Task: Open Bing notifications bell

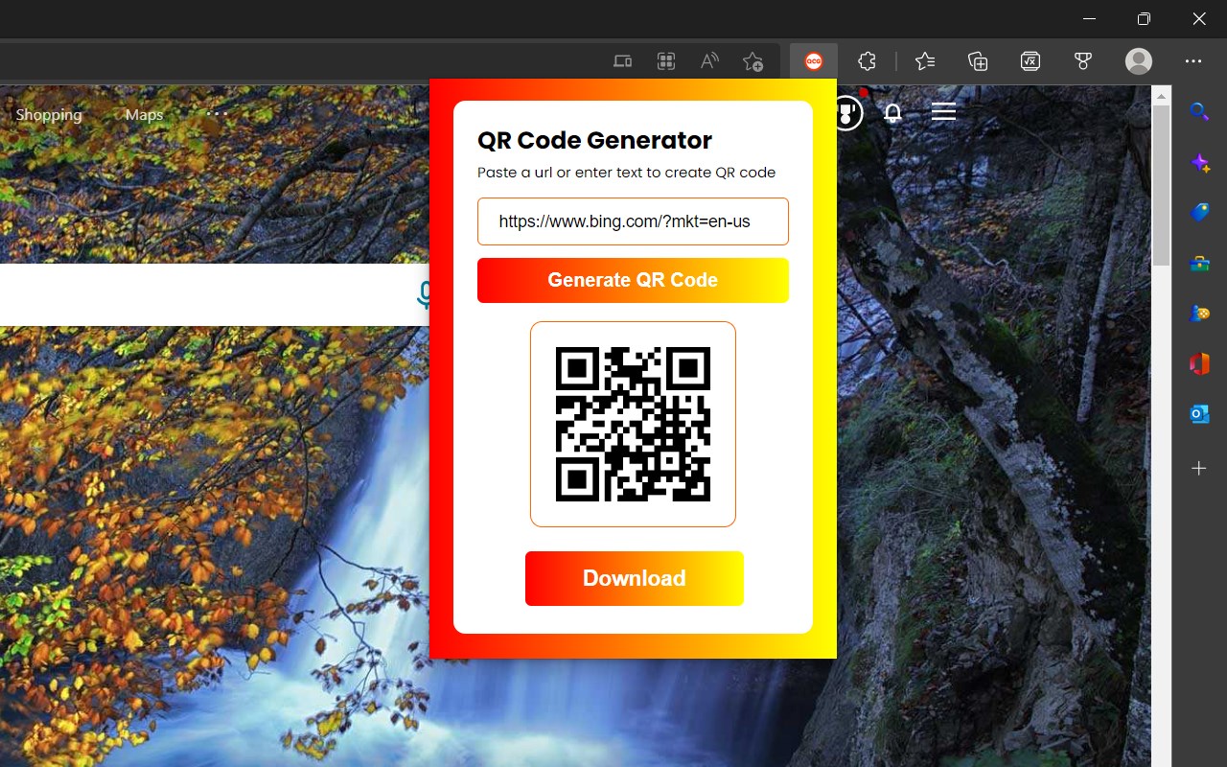Action: [x=892, y=113]
